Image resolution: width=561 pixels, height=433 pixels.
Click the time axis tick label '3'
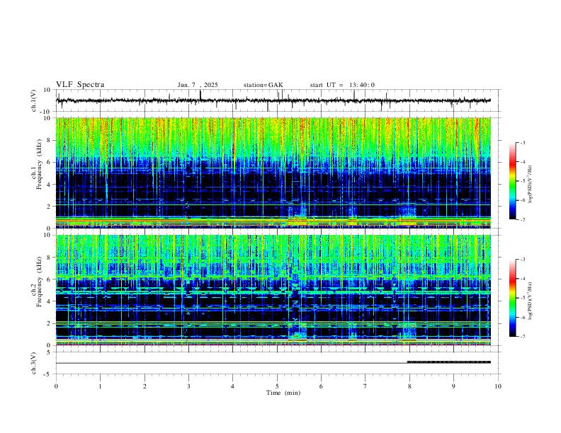pos(188,386)
